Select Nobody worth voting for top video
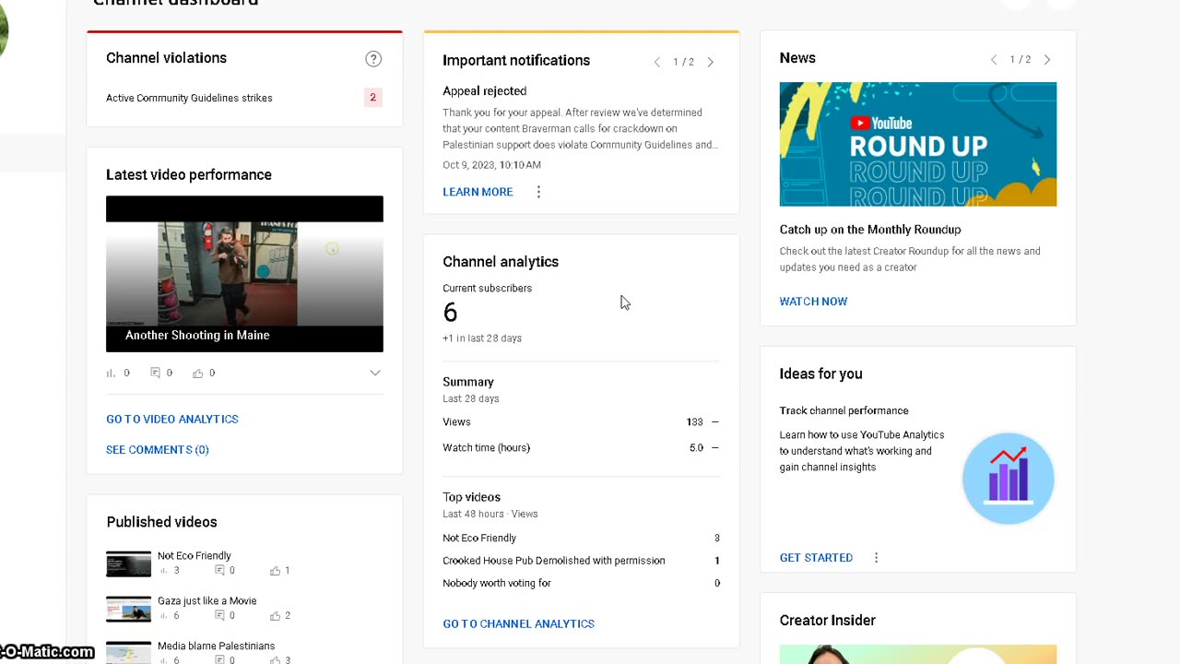The image size is (1180, 664). click(x=581, y=584)
